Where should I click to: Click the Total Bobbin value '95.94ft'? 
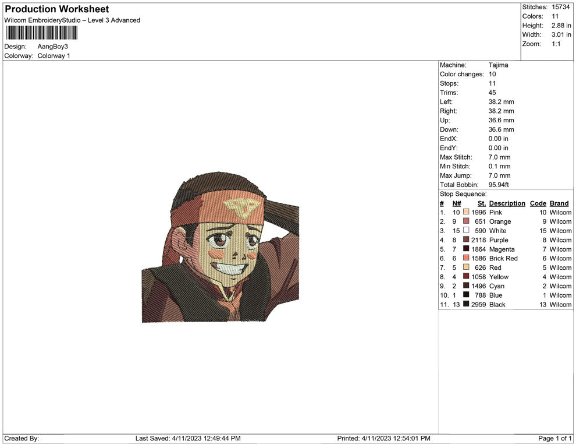(x=499, y=185)
